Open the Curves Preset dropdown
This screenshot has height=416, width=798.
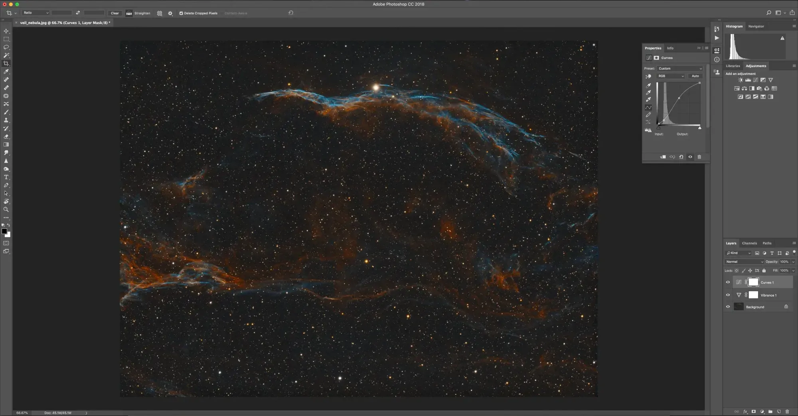click(x=680, y=69)
